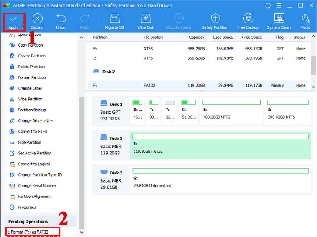Select I: 390.62GB NTFS block

(x=287, y=111)
